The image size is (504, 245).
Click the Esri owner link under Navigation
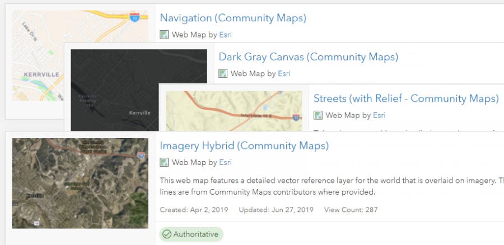(225, 35)
